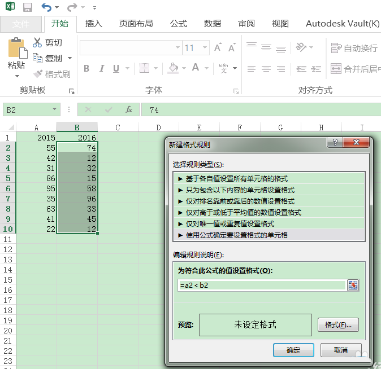Click the Undo arrow icon
381x369 pixels.
46,7
